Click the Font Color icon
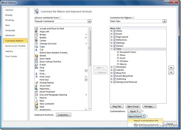The height and width of the screenshot is (130, 181). click(36, 77)
